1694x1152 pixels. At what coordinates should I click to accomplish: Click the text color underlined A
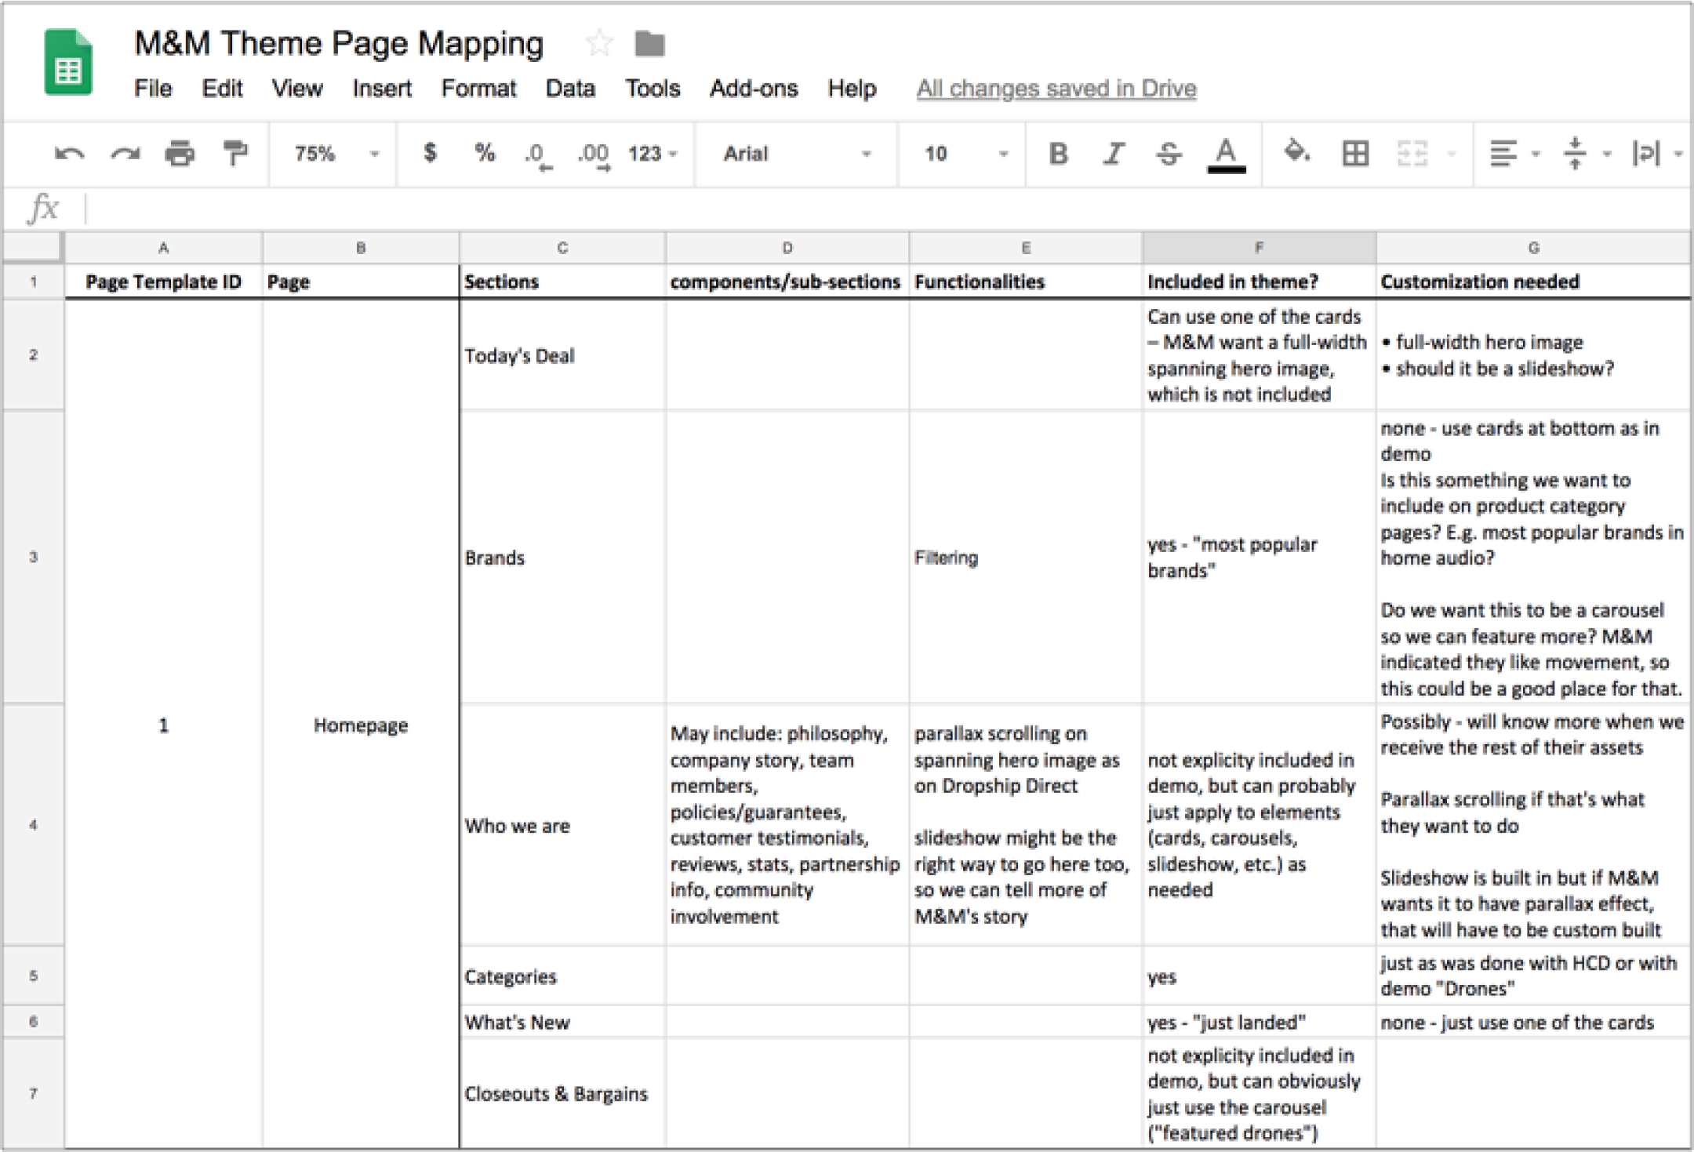(x=1226, y=153)
